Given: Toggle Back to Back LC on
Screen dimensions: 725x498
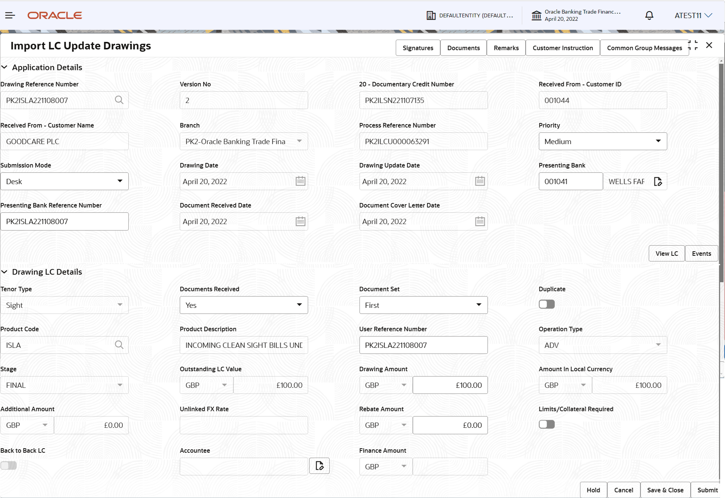Looking at the screenshot, I should (x=9, y=466).
